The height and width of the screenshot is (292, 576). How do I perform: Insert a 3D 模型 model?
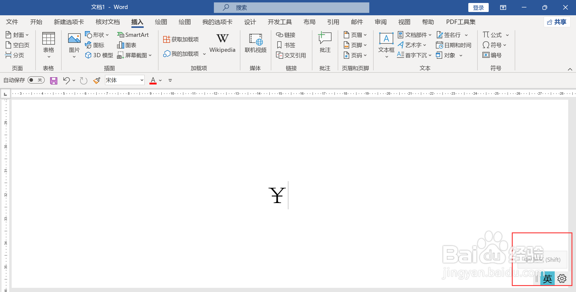99,55
